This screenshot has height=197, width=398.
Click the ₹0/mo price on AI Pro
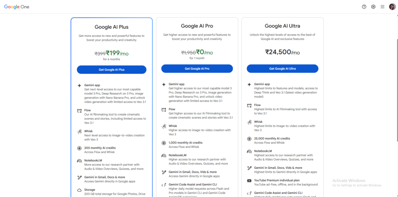tap(204, 52)
